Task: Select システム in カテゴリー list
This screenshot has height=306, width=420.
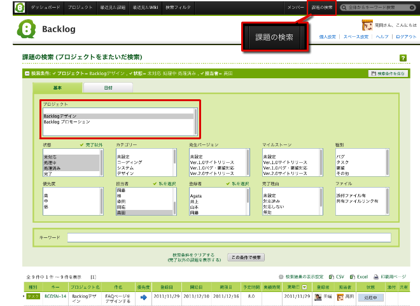Action: pyautogui.click(x=144, y=168)
